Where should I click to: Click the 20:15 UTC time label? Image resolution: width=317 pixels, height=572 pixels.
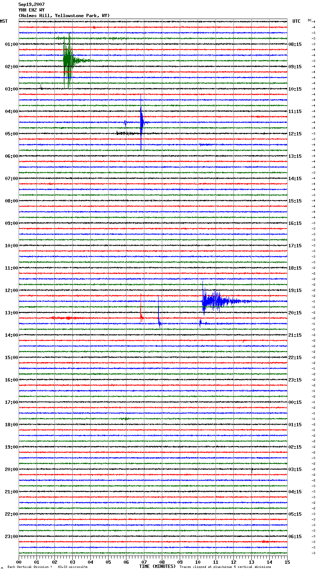[295, 313]
